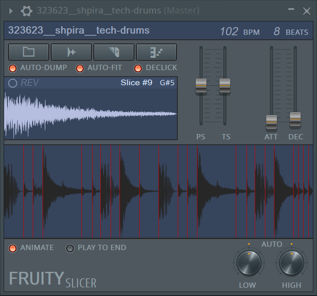
Task: Click the folder icon to load a sample
Action: 29,52
